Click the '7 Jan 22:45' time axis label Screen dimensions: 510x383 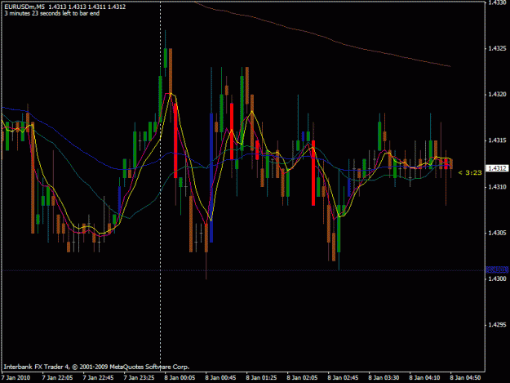click(98, 378)
